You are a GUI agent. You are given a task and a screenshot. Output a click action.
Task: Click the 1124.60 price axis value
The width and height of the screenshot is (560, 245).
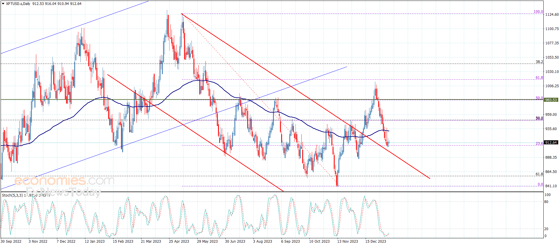(552, 15)
